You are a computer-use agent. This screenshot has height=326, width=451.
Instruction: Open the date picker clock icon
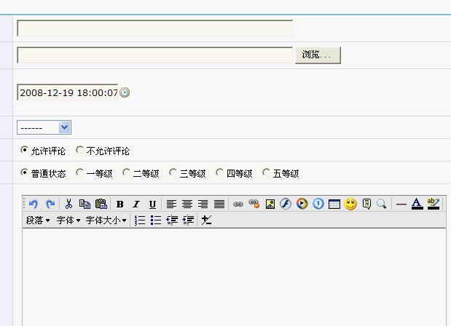pyautogui.click(x=125, y=92)
